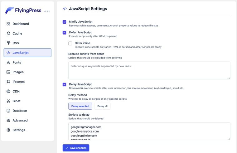Disable the Defer JavaScript checkbox

pyautogui.click(x=65, y=33)
